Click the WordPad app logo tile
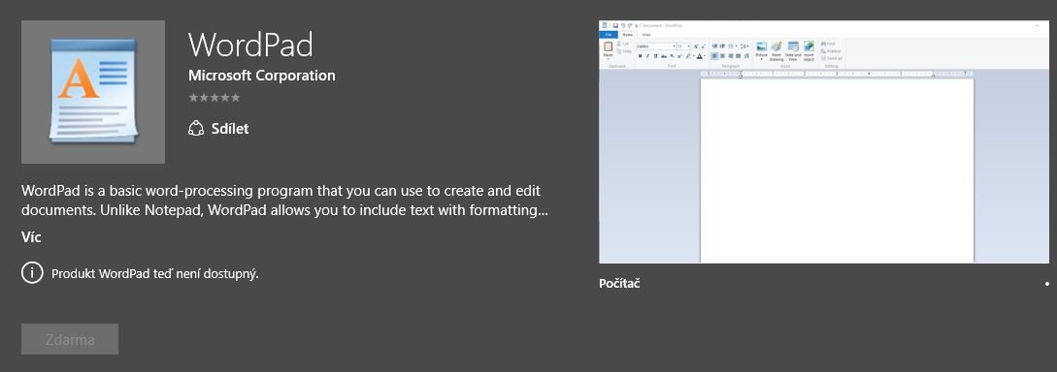 coord(93,92)
